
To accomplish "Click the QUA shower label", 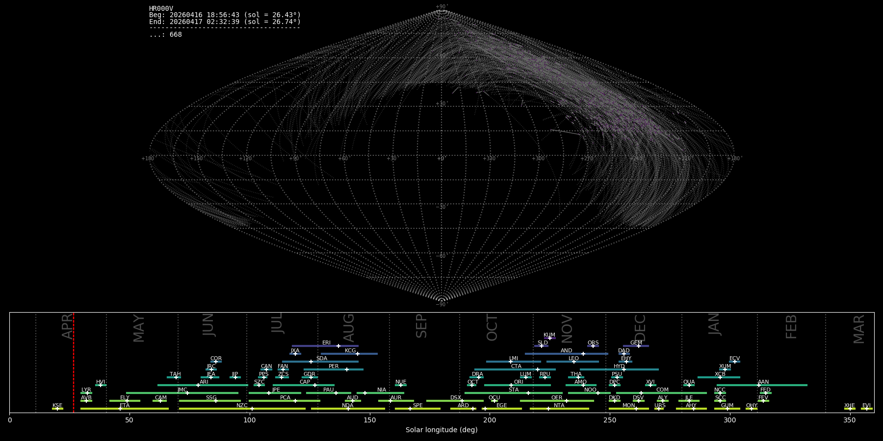I will point(689,382).
